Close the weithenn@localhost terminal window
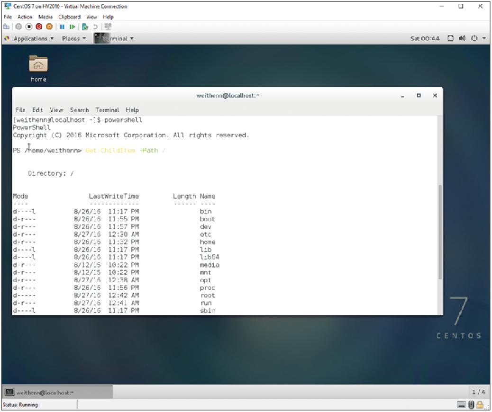Image resolution: width=492 pixels, height=412 pixels. pyautogui.click(x=435, y=95)
